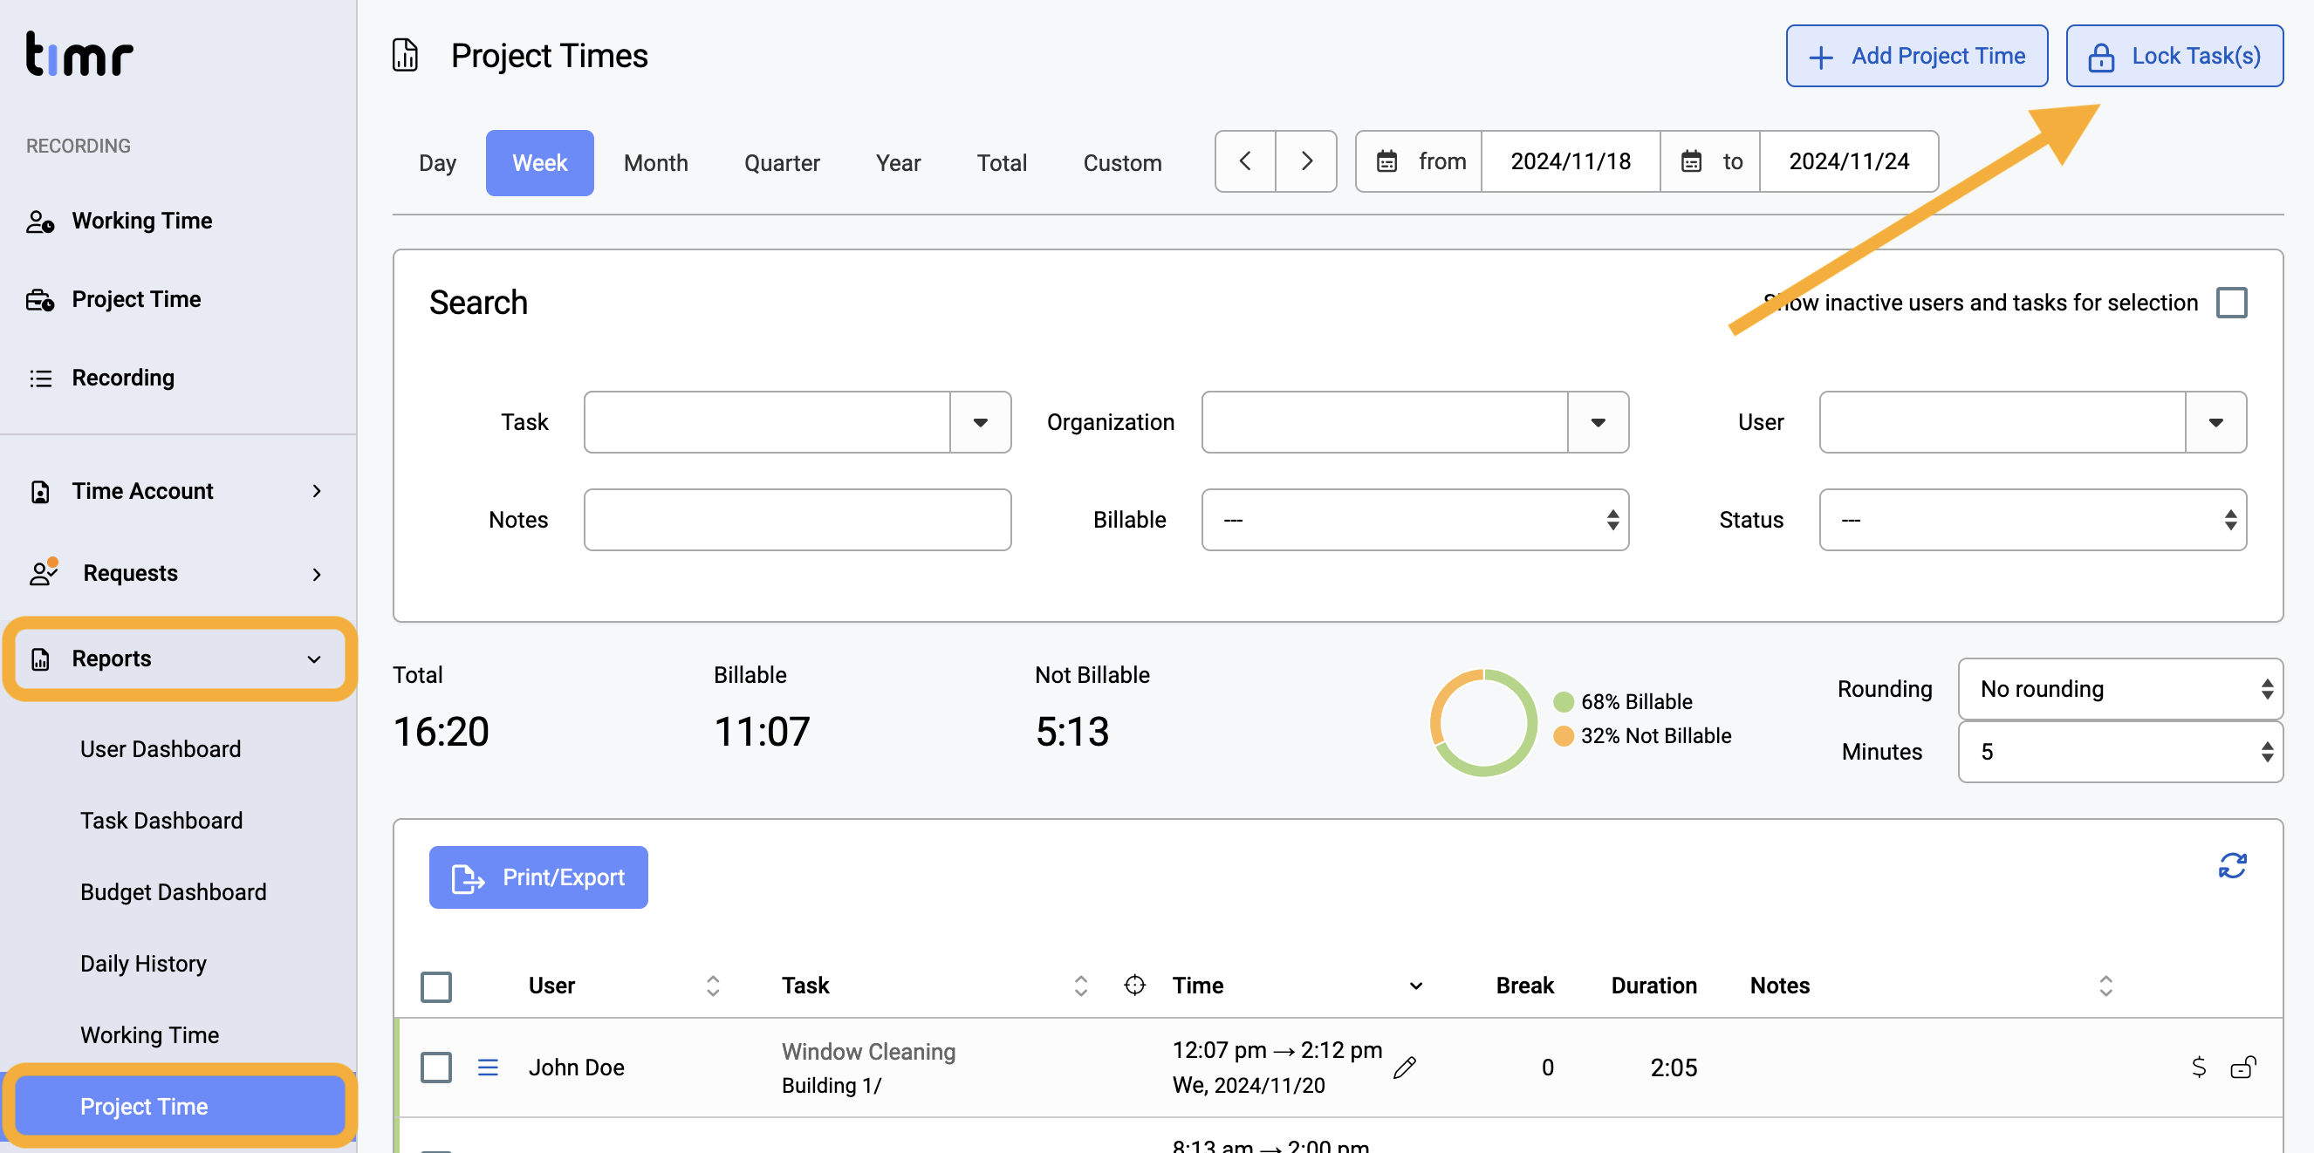Select the Week view tab
The width and height of the screenshot is (2314, 1153).
click(x=539, y=162)
